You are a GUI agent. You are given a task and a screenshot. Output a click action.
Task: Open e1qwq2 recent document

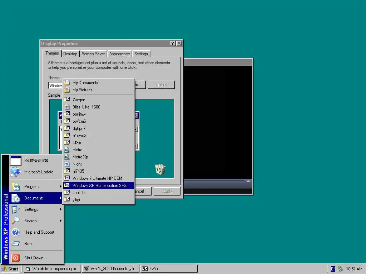click(x=99, y=135)
